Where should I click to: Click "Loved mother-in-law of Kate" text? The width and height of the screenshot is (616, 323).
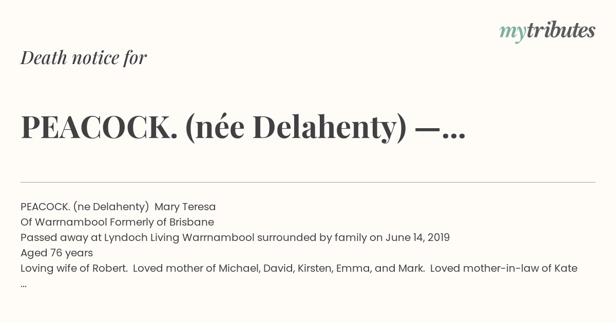504,268
